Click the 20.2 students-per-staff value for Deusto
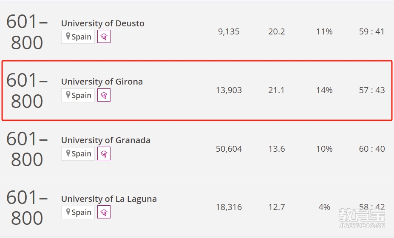 [276, 32]
